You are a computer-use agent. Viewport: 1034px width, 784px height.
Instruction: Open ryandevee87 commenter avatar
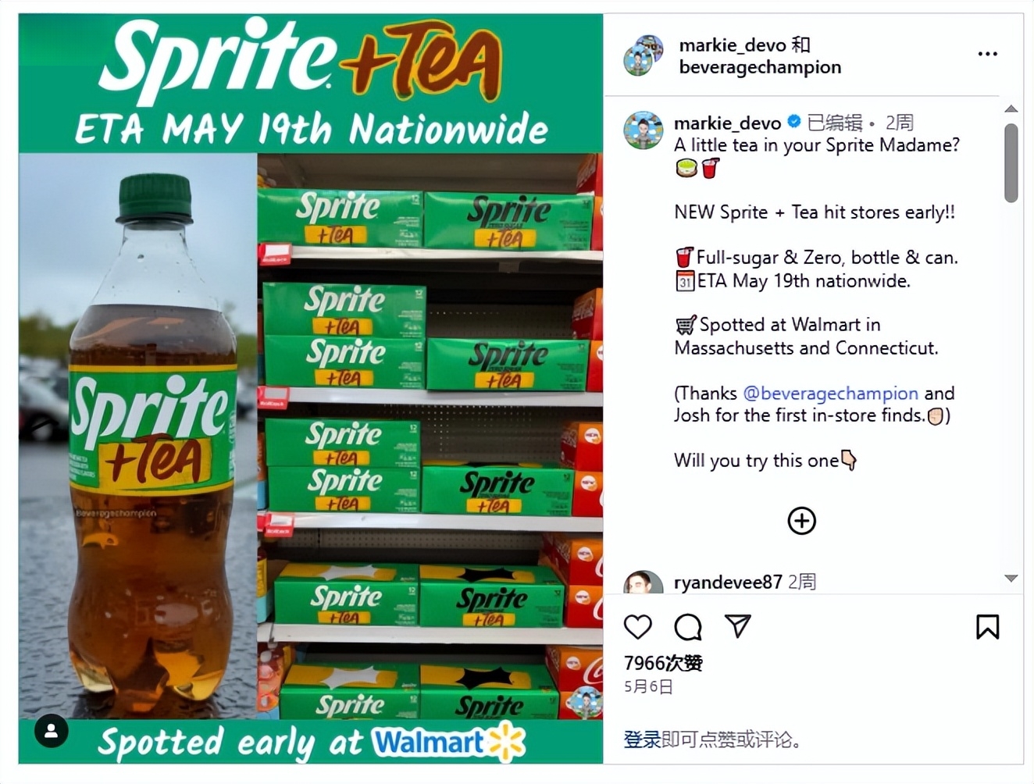(x=644, y=583)
